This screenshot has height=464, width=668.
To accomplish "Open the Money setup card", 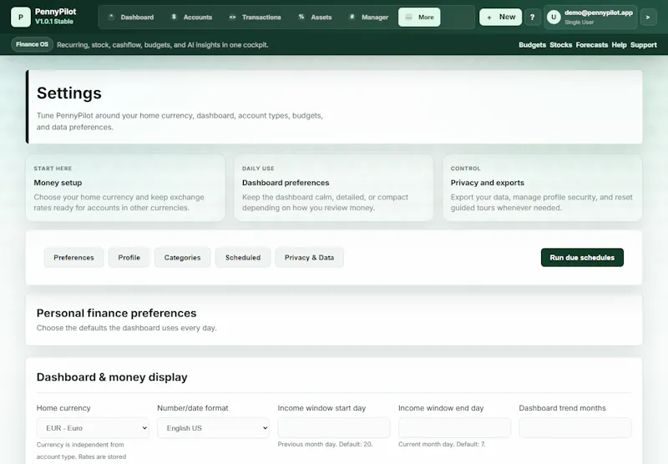I will click(x=126, y=188).
